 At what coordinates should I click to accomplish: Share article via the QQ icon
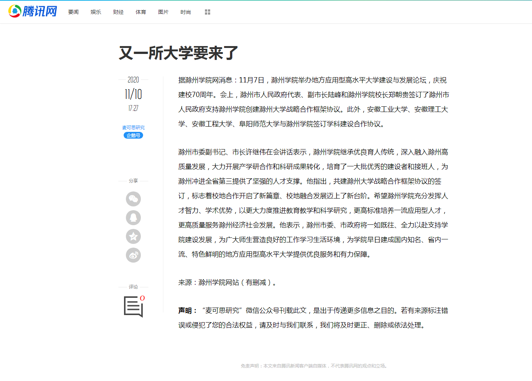(x=133, y=218)
